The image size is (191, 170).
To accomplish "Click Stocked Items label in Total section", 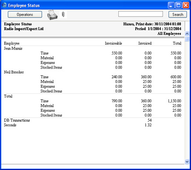I will [x=51, y=115].
